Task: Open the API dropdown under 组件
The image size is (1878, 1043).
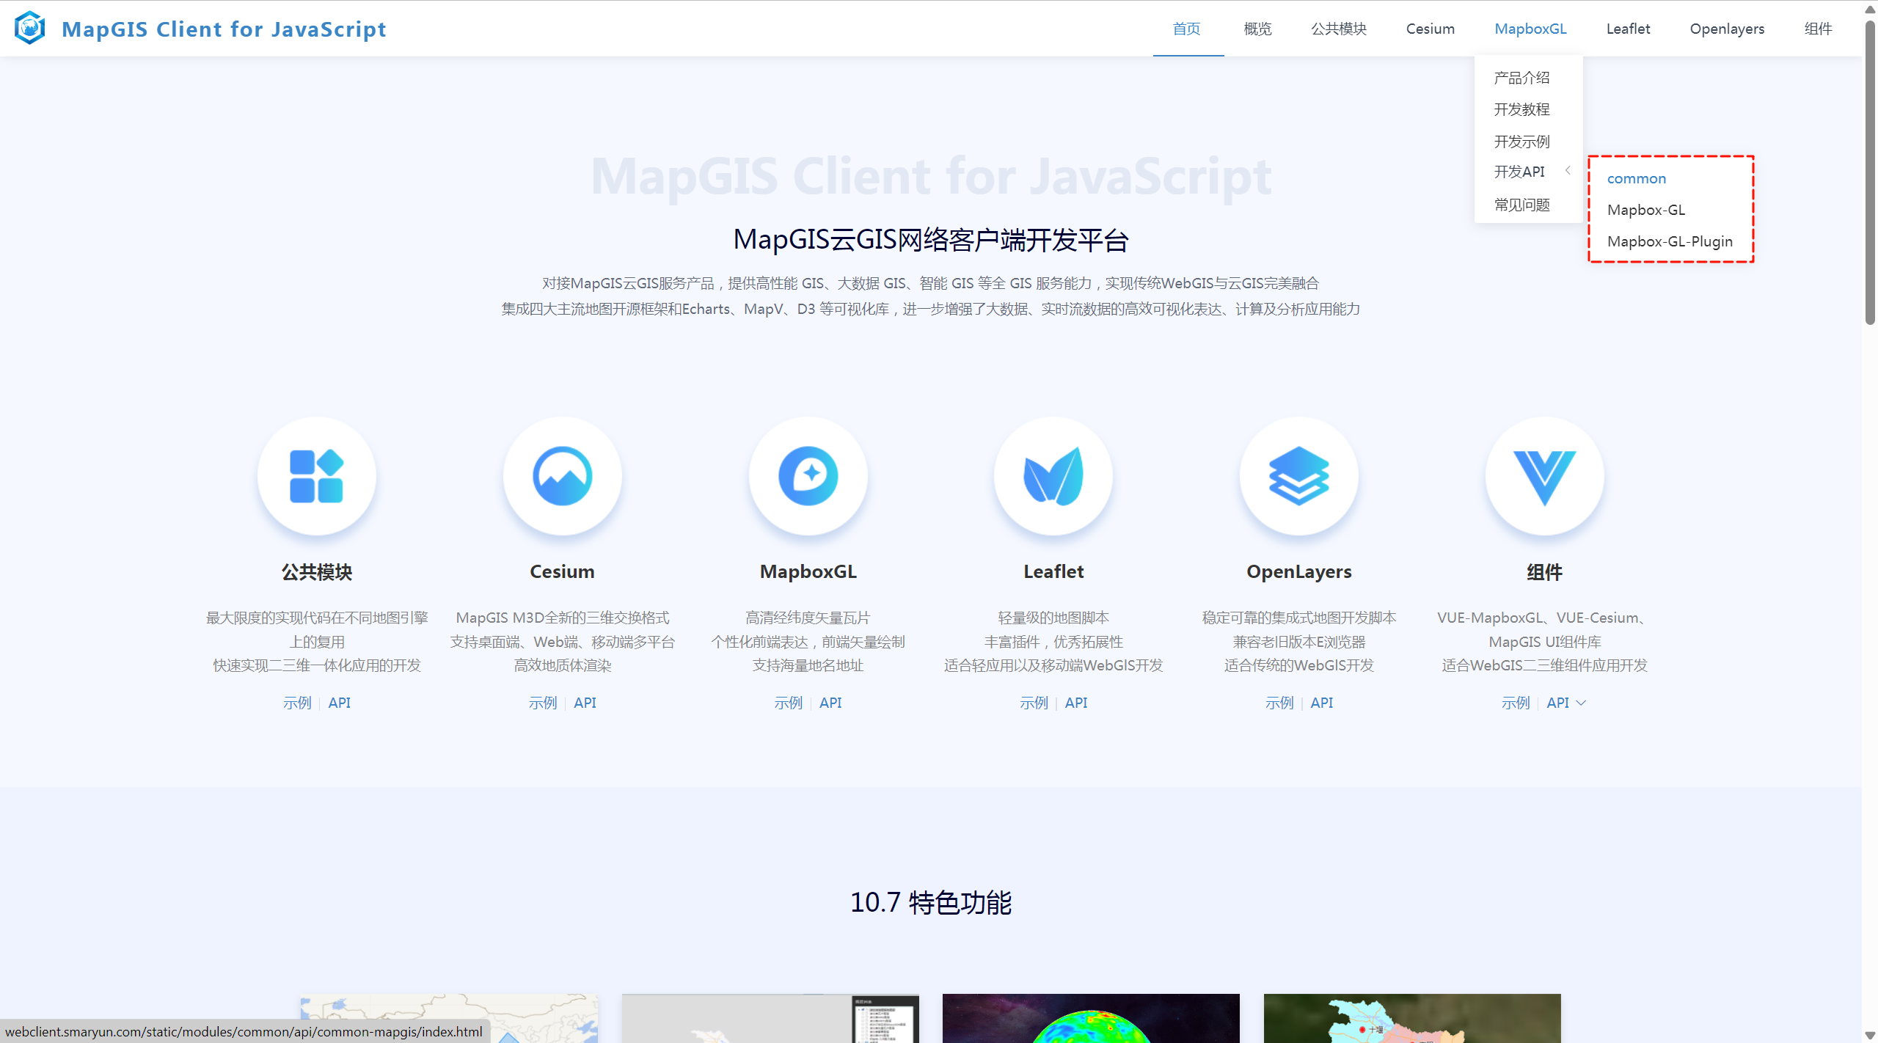Action: [1565, 702]
